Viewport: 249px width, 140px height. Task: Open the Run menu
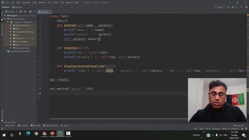pyautogui.click(x=50, y=2)
